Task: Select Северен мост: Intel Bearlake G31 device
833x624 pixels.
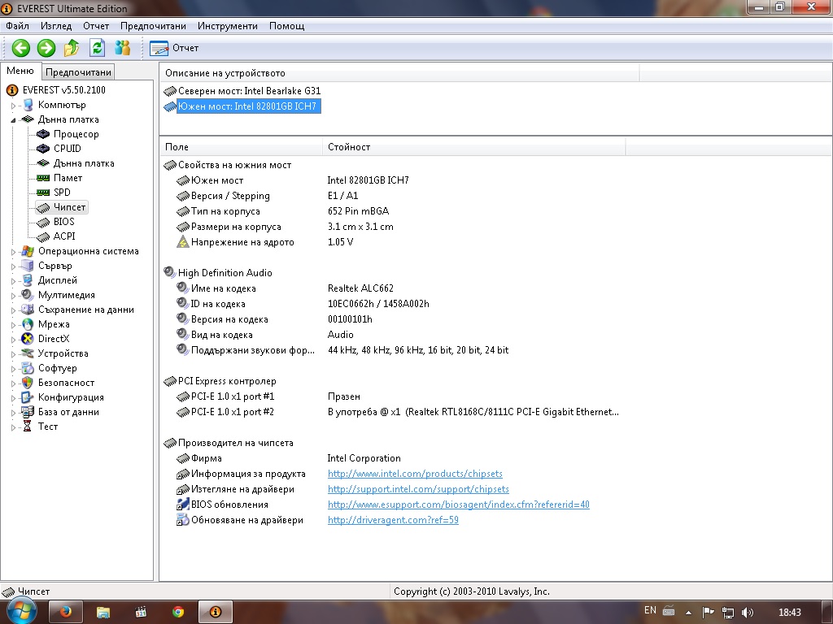Action: 249,91
